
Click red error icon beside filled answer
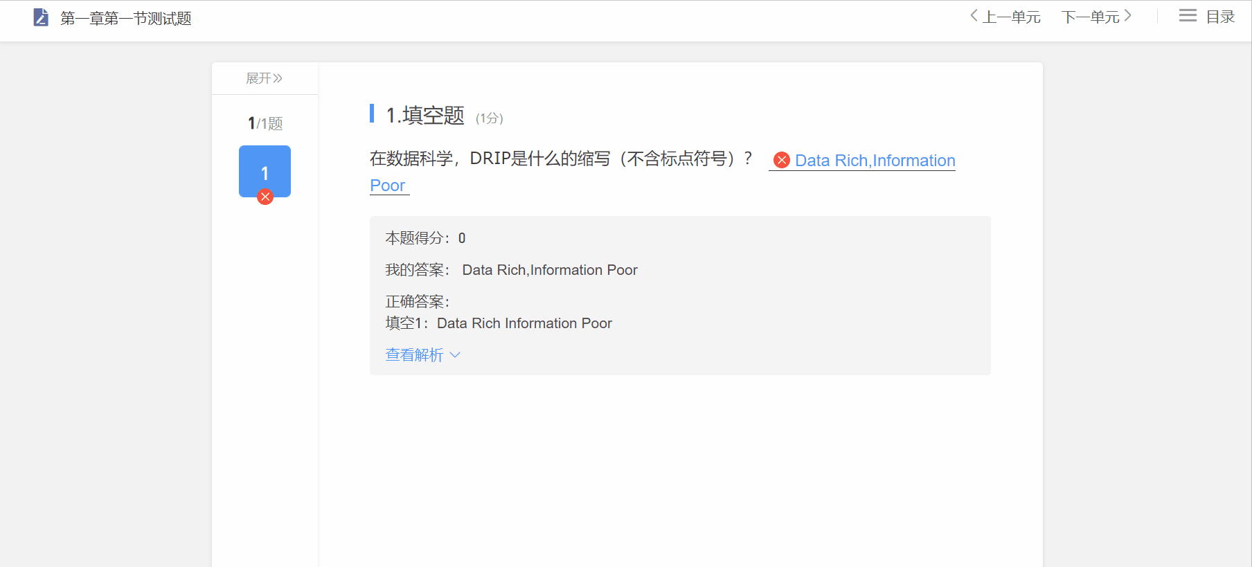click(782, 160)
